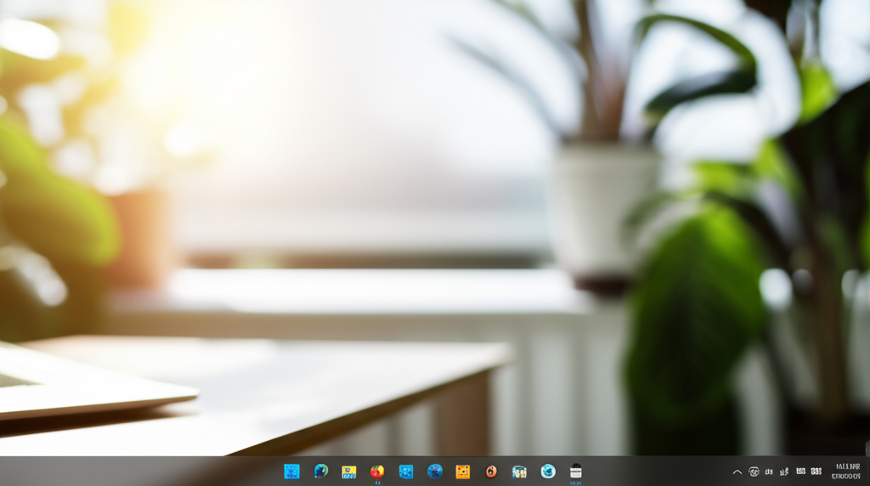
Task: Open the blue Start button on the taskbar
Action: pos(291,472)
